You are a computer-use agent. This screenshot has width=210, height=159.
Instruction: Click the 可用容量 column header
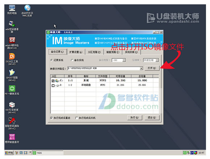(121, 76)
